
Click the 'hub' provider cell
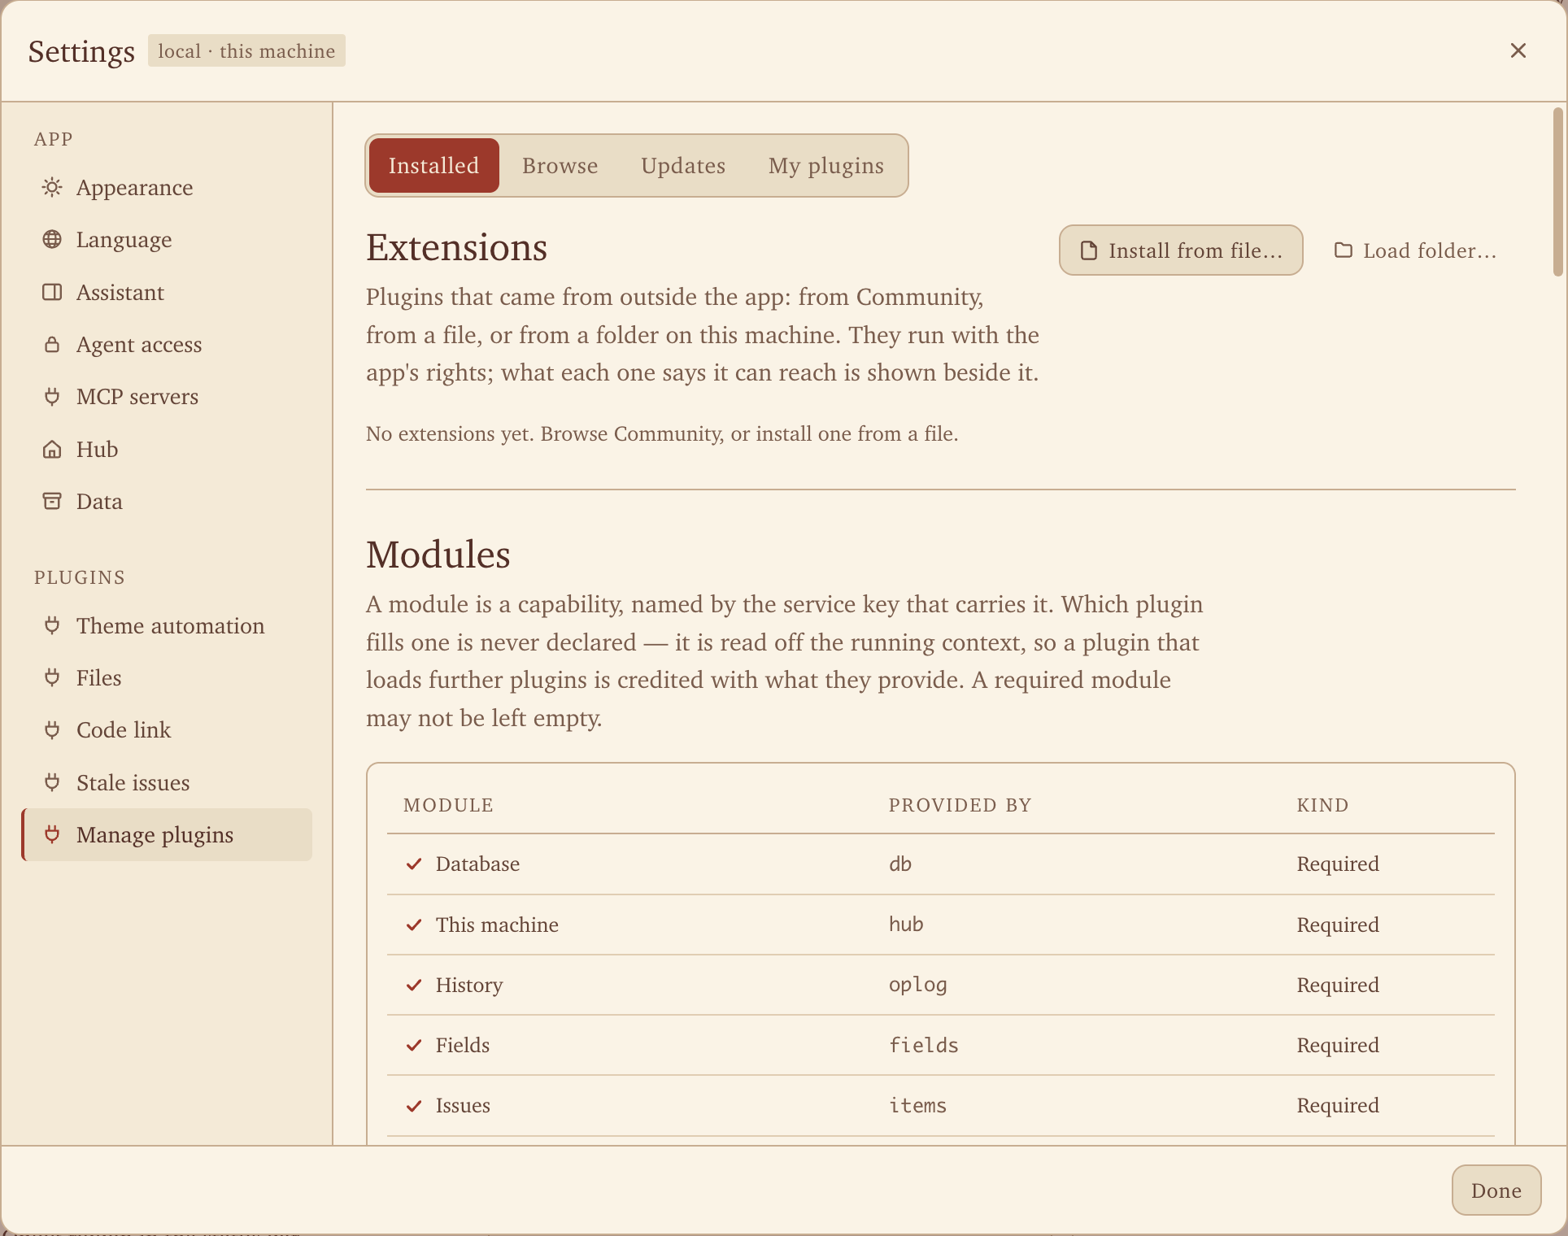click(905, 925)
